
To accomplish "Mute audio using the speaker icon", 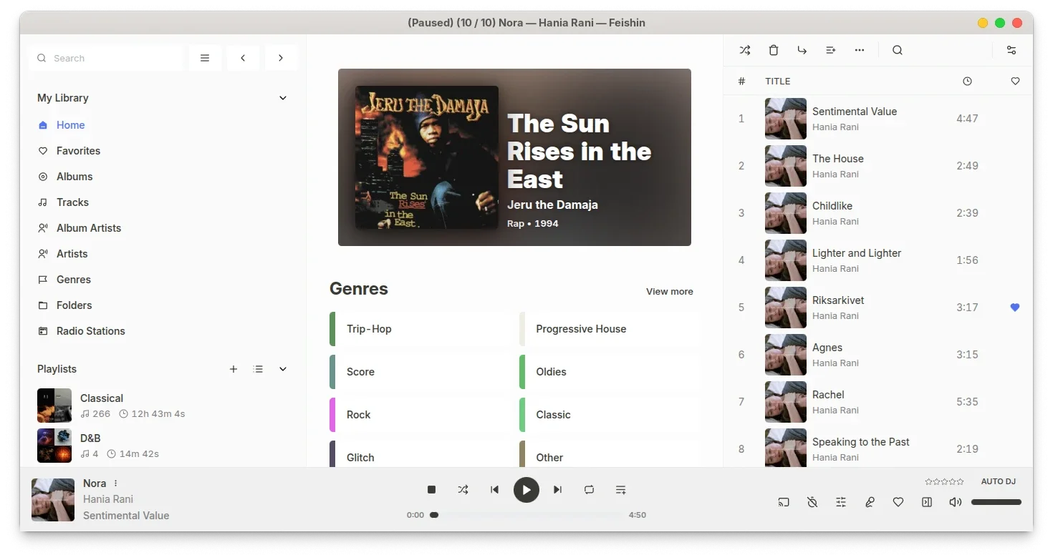I will 956,502.
